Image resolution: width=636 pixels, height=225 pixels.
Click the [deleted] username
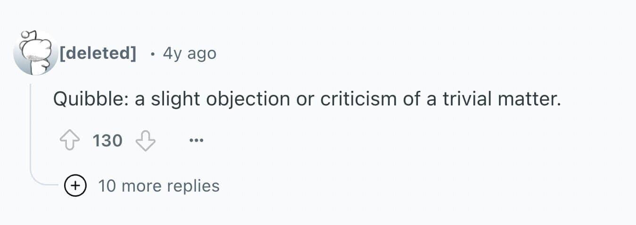coord(98,54)
